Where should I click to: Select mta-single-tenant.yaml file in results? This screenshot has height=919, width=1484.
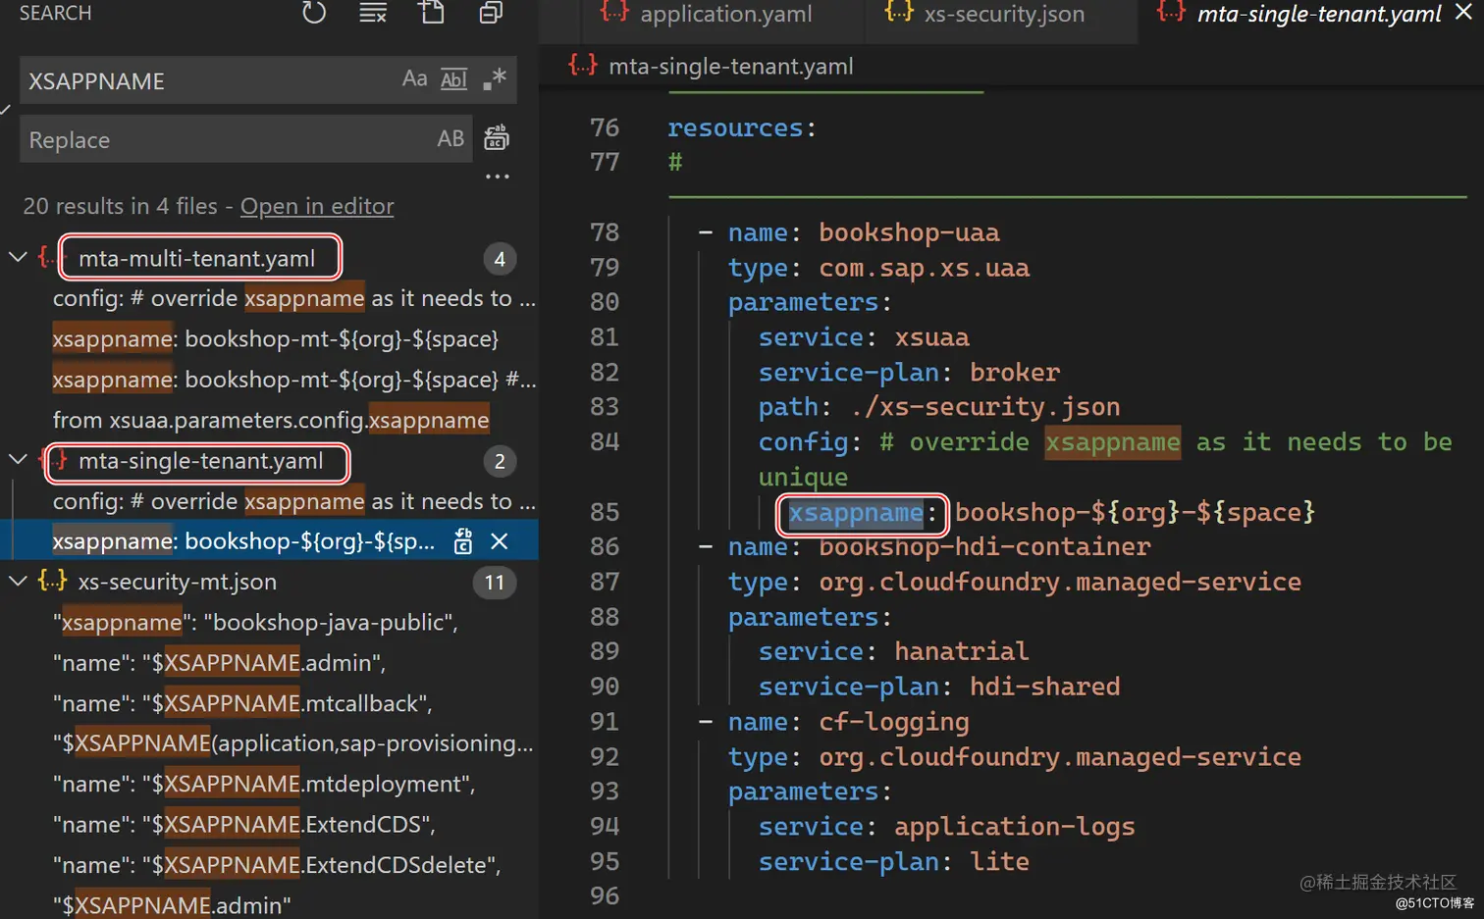tap(201, 461)
